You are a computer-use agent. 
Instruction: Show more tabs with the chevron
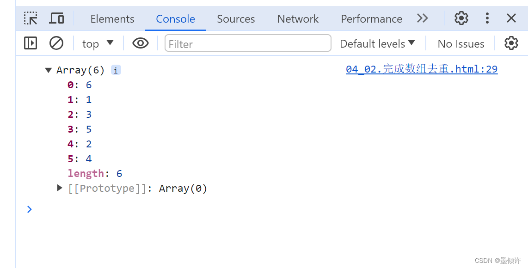pos(422,18)
